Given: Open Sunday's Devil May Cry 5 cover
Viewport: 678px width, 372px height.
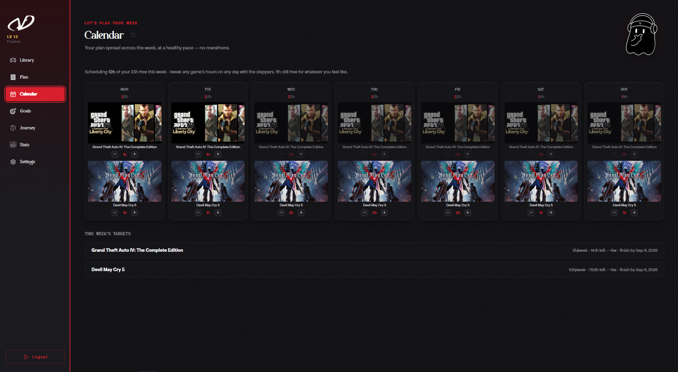Looking at the screenshot, I should point(624,181).
